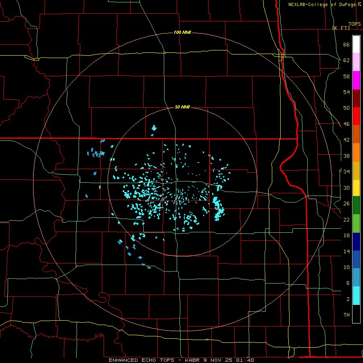The width and height of the screenshot is (363, 363).
Task: Click the '100 NMI' range ring label
Action: point(182,32)
